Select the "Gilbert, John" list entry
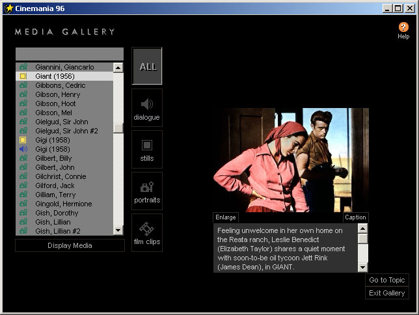Screen dimensions: 419x315 64,167
